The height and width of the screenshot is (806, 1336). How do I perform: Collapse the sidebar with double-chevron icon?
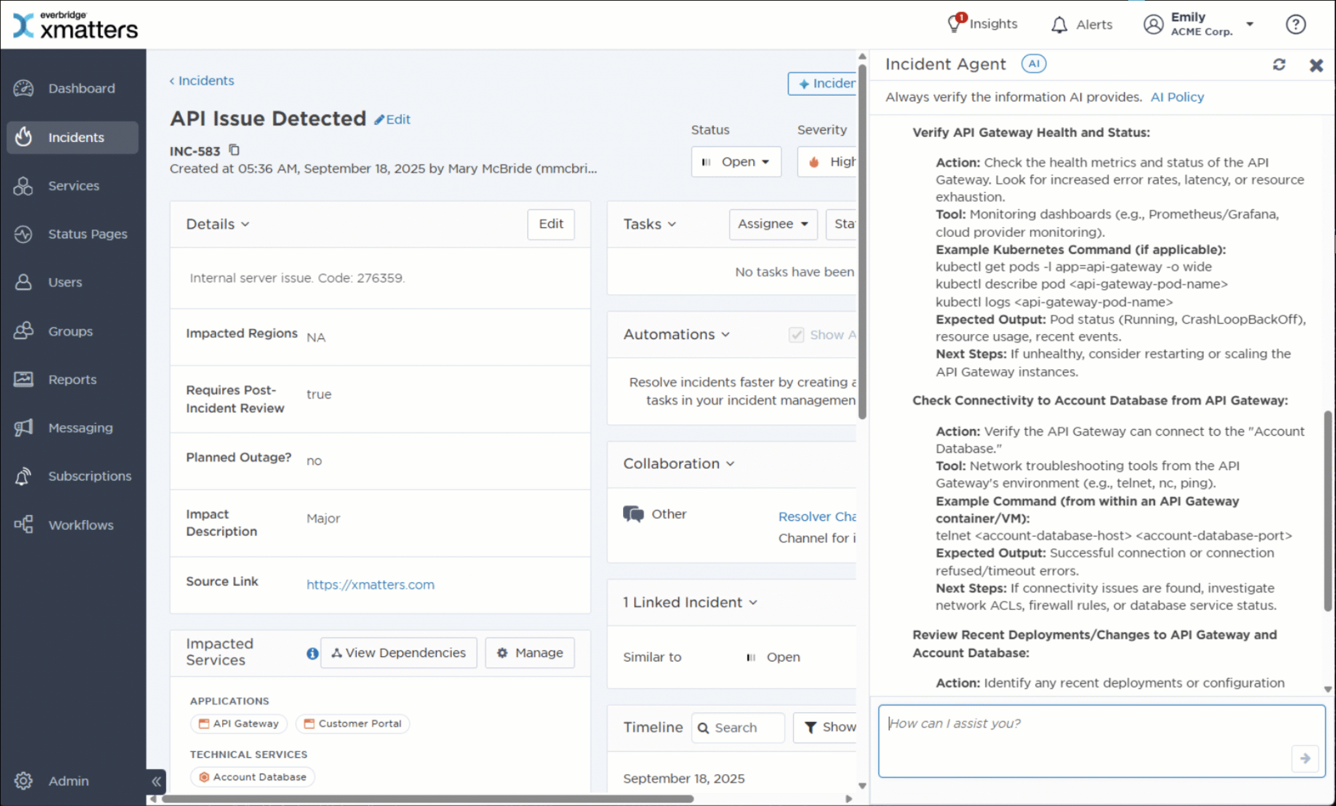pyautogui.click(x=156, y=781)
